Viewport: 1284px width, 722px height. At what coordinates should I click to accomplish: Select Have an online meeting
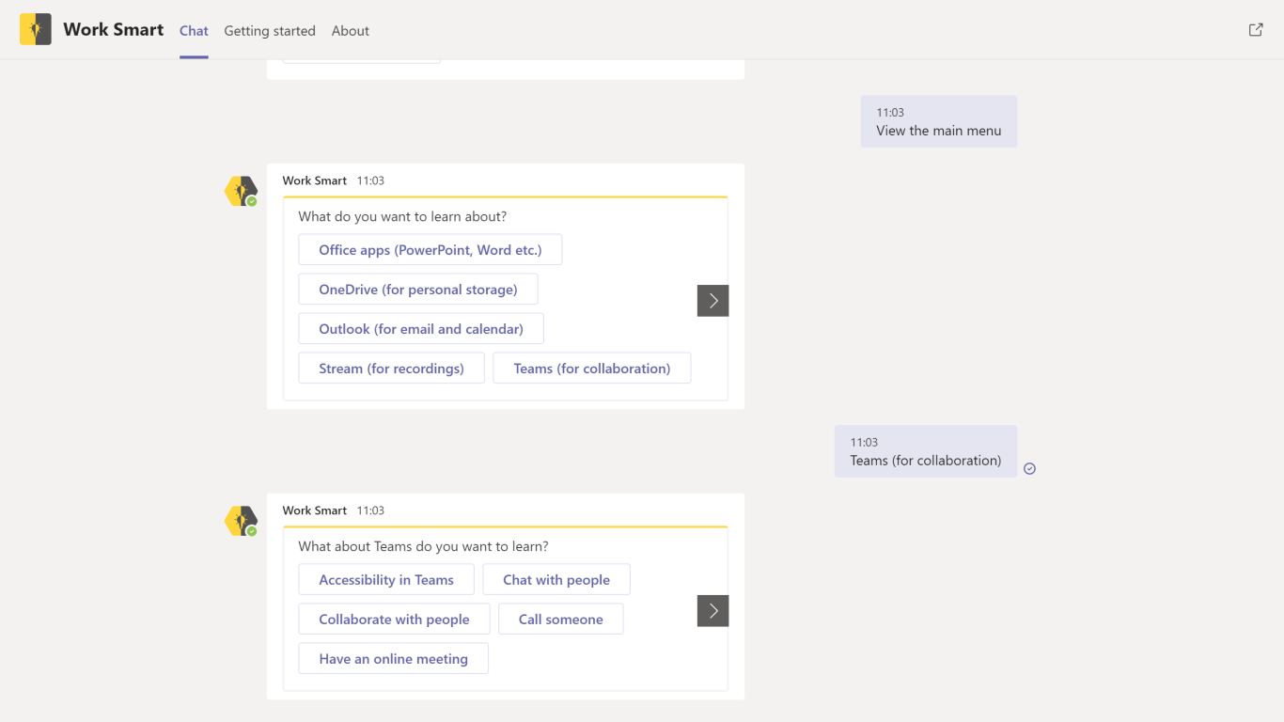[x=393, y=659]
